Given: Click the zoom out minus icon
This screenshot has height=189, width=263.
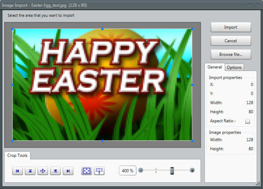Looking at the screenshot, I should (x=141, y=170).
